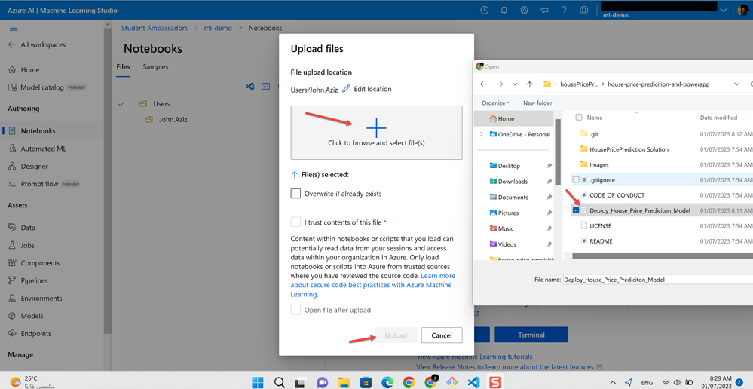Click the Terminal button behind dialog
753x389 pixels.
pos(531,335)
